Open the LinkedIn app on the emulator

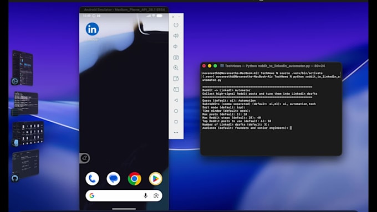pyautogui.click(x=92, y=29)
